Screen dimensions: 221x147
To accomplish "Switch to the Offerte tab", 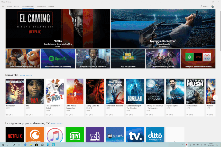I will 51,6.
